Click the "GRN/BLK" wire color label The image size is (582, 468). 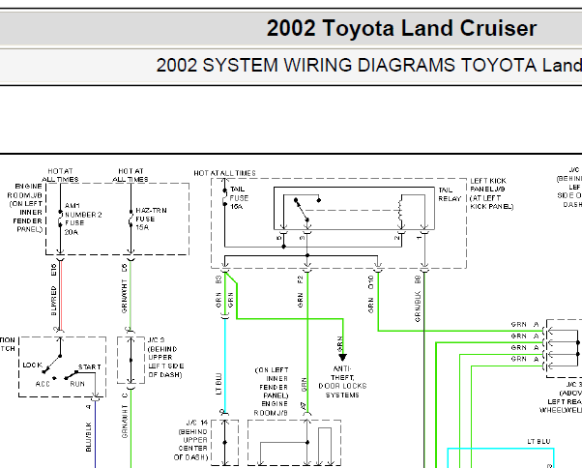(x=418, y=307)
